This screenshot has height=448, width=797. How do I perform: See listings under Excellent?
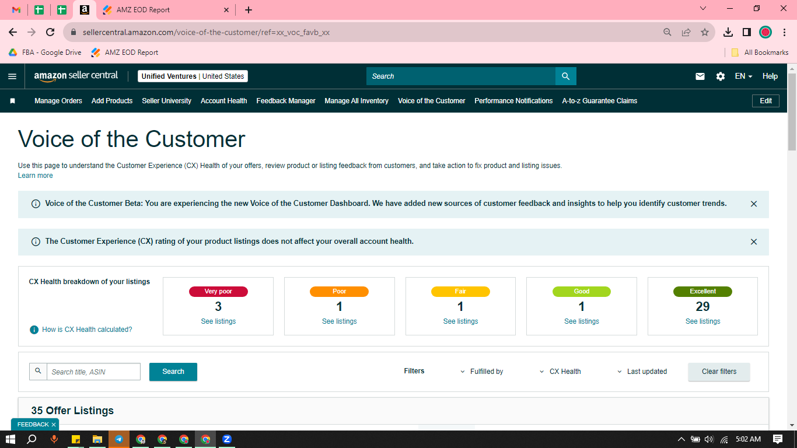pyautogui.click(x=702, y=321)
